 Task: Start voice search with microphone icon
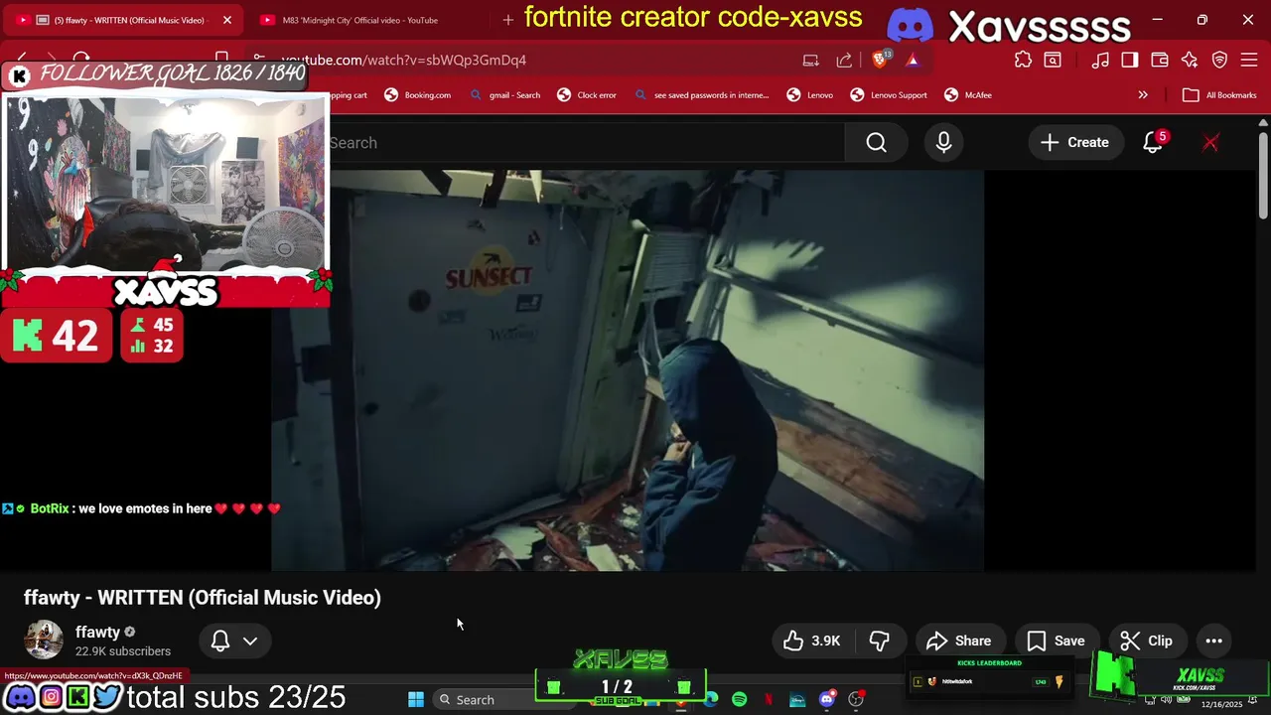[x=943, y=143]
